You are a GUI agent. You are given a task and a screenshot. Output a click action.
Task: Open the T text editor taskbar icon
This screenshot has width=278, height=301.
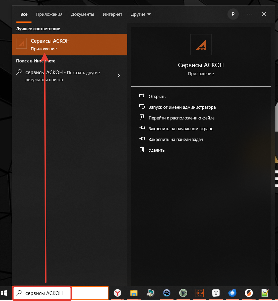pos(216,293)
